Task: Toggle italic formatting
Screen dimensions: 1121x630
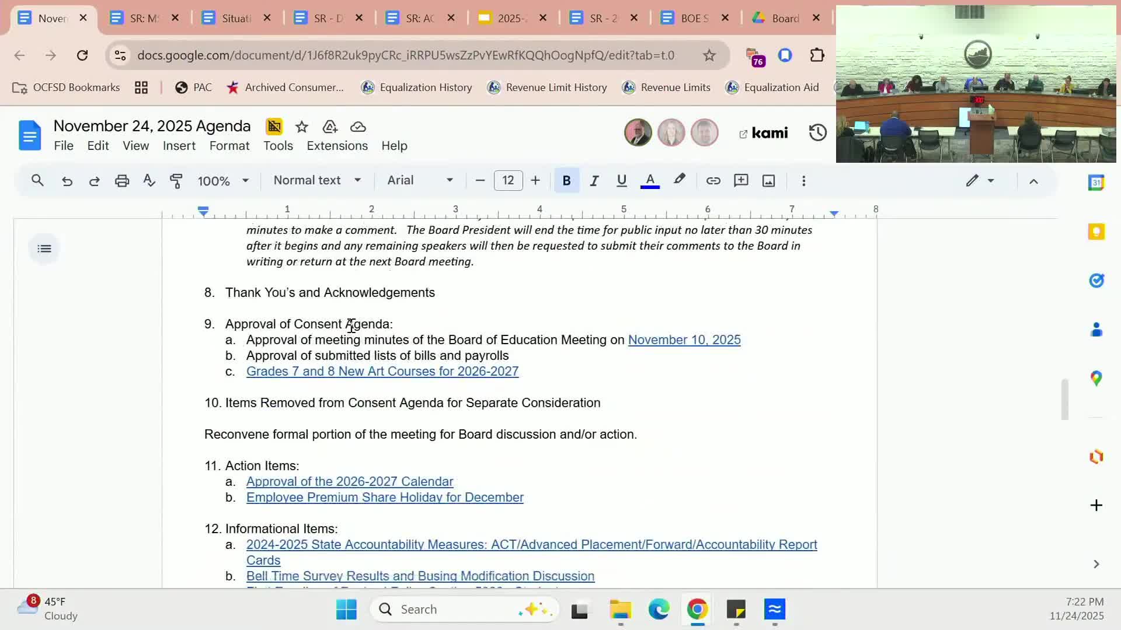Action: click(594, 181)
